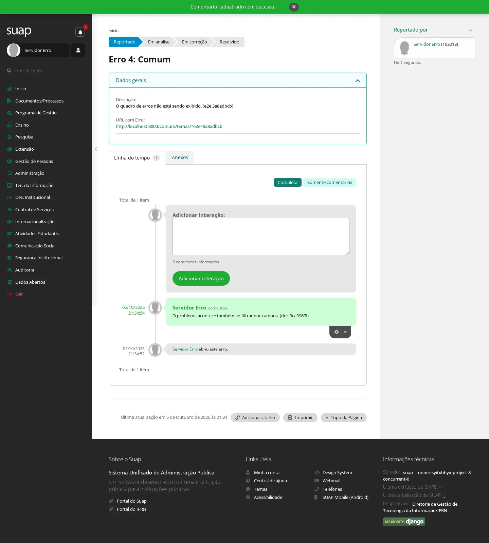
Task: Click the Extensão sidebar icon
Action: click(x=10, y=149)
